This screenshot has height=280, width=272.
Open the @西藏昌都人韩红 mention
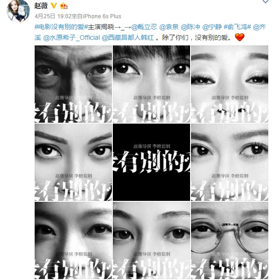tap(128, 37)
